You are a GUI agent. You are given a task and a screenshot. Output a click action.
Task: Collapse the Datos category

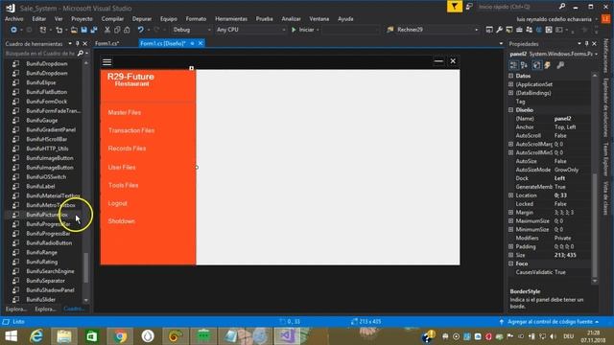(x=511, y=76)
